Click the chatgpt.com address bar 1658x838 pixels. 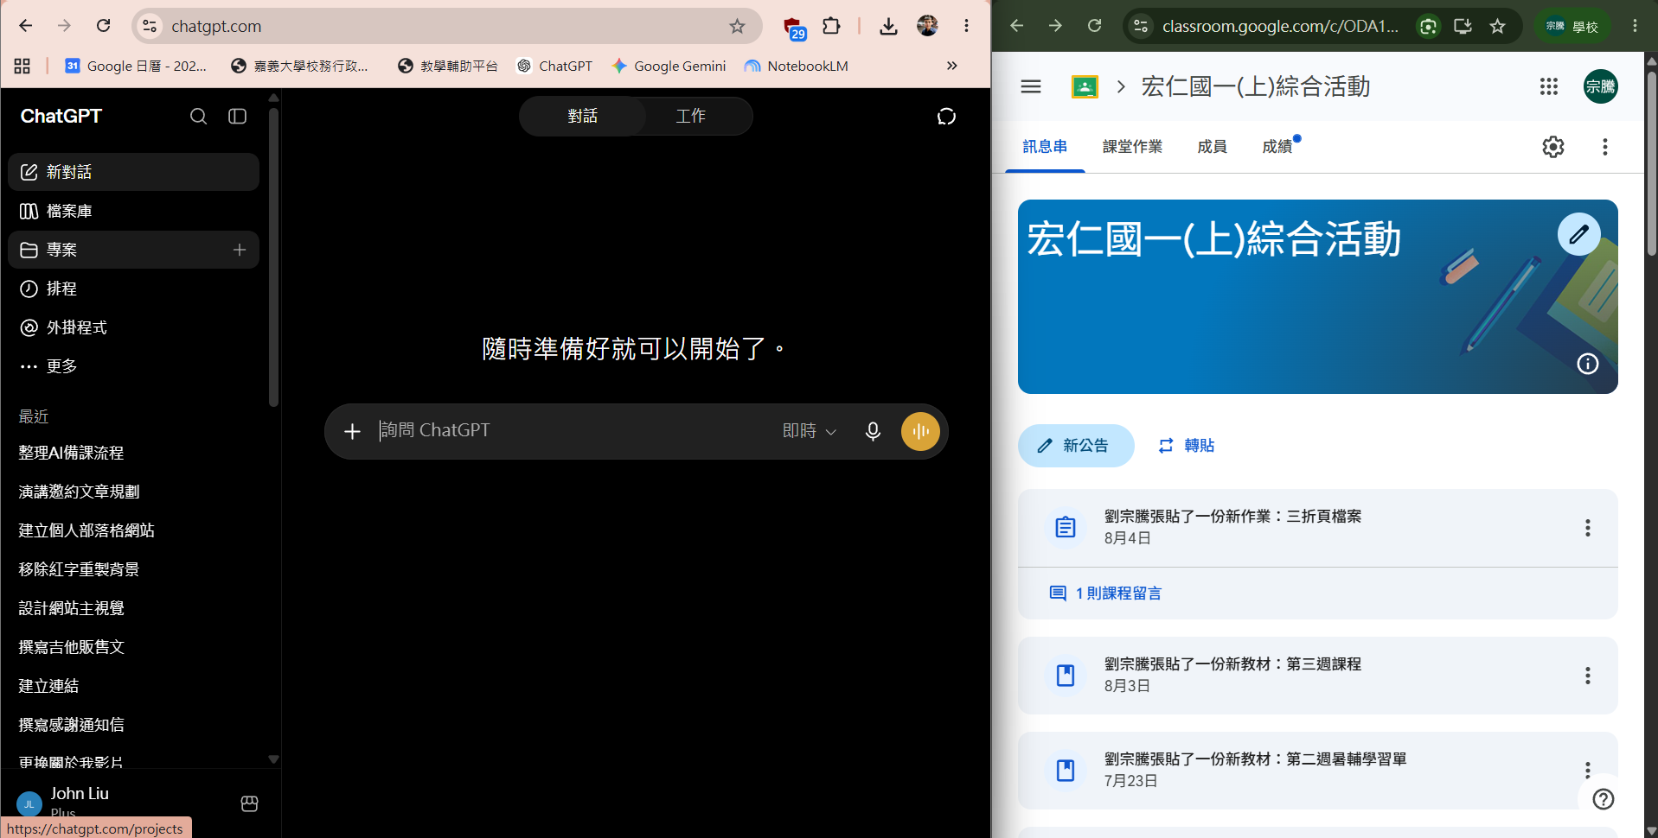coord(445,26)
